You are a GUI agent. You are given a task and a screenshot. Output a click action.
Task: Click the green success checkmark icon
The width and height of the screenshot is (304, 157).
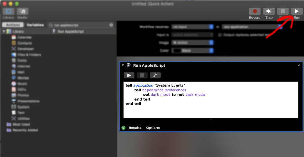click(124, 128)
